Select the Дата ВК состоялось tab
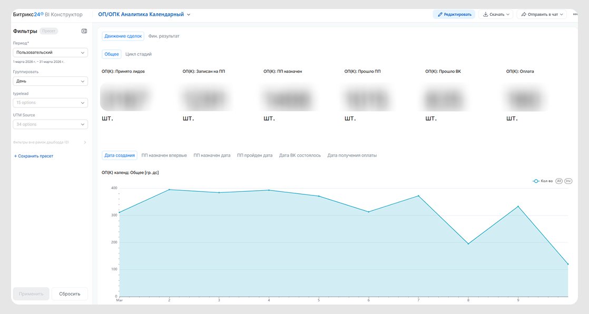This screenshot has height=314, width=589. click(300, 155)
